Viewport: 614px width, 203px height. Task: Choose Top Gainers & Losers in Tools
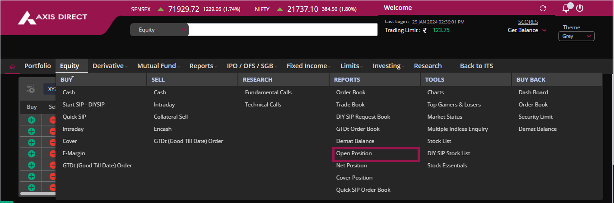pyautogui.click(x=454, y=105)
